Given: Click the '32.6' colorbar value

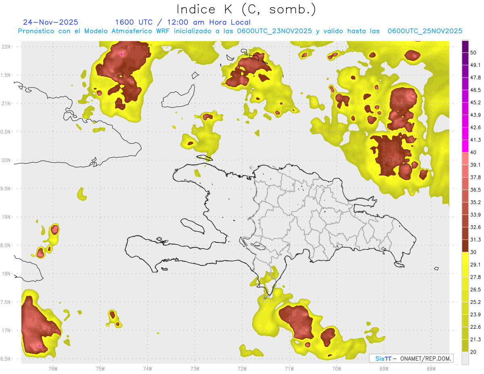Looking at the screenshot, I should 476,227.
